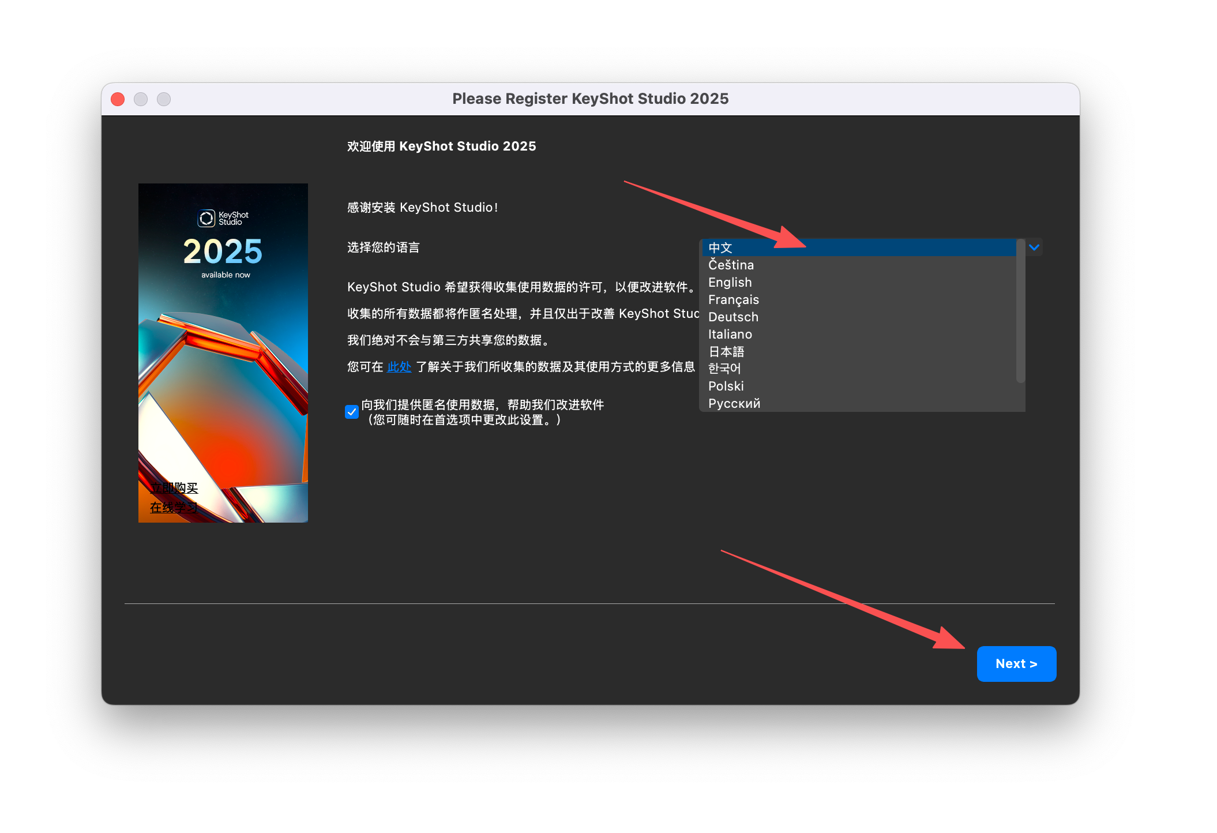
Task: Click the KeyShot Studio logo icon
Action: [x=206, y=219]
